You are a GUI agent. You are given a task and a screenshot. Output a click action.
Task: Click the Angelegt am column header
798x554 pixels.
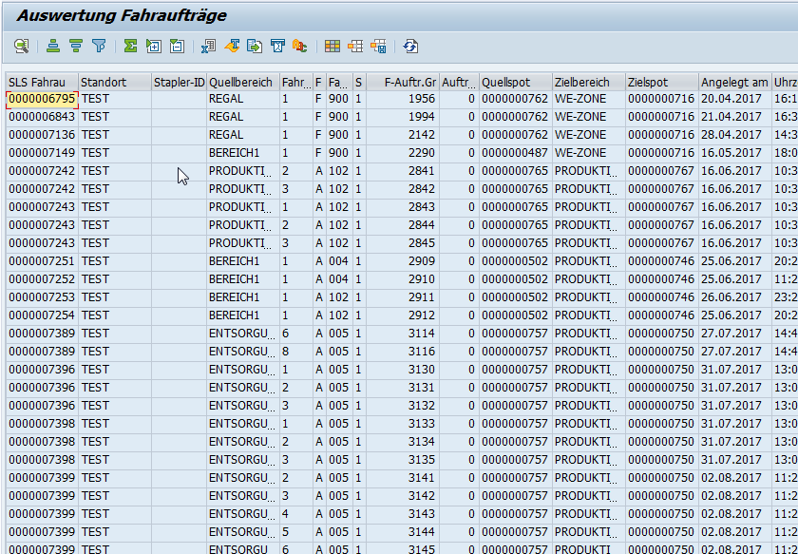point(734,83)
